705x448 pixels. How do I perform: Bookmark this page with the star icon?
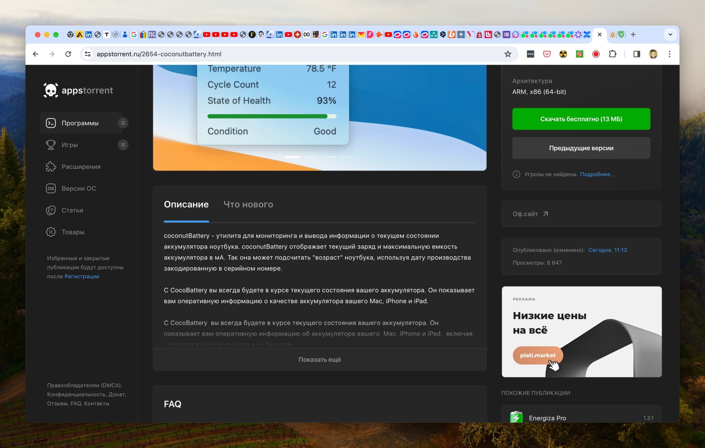[x=508, y=54]
